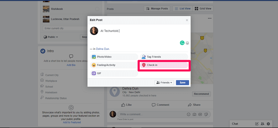Click the Hometown text
The height and width of the screenshot is (128, 278).
(x=51, y=92)
